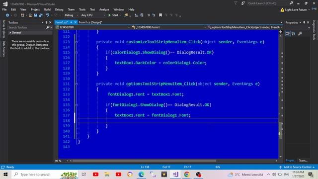
Task: Click the editor horizontal scrollbar
Action: 144,161
